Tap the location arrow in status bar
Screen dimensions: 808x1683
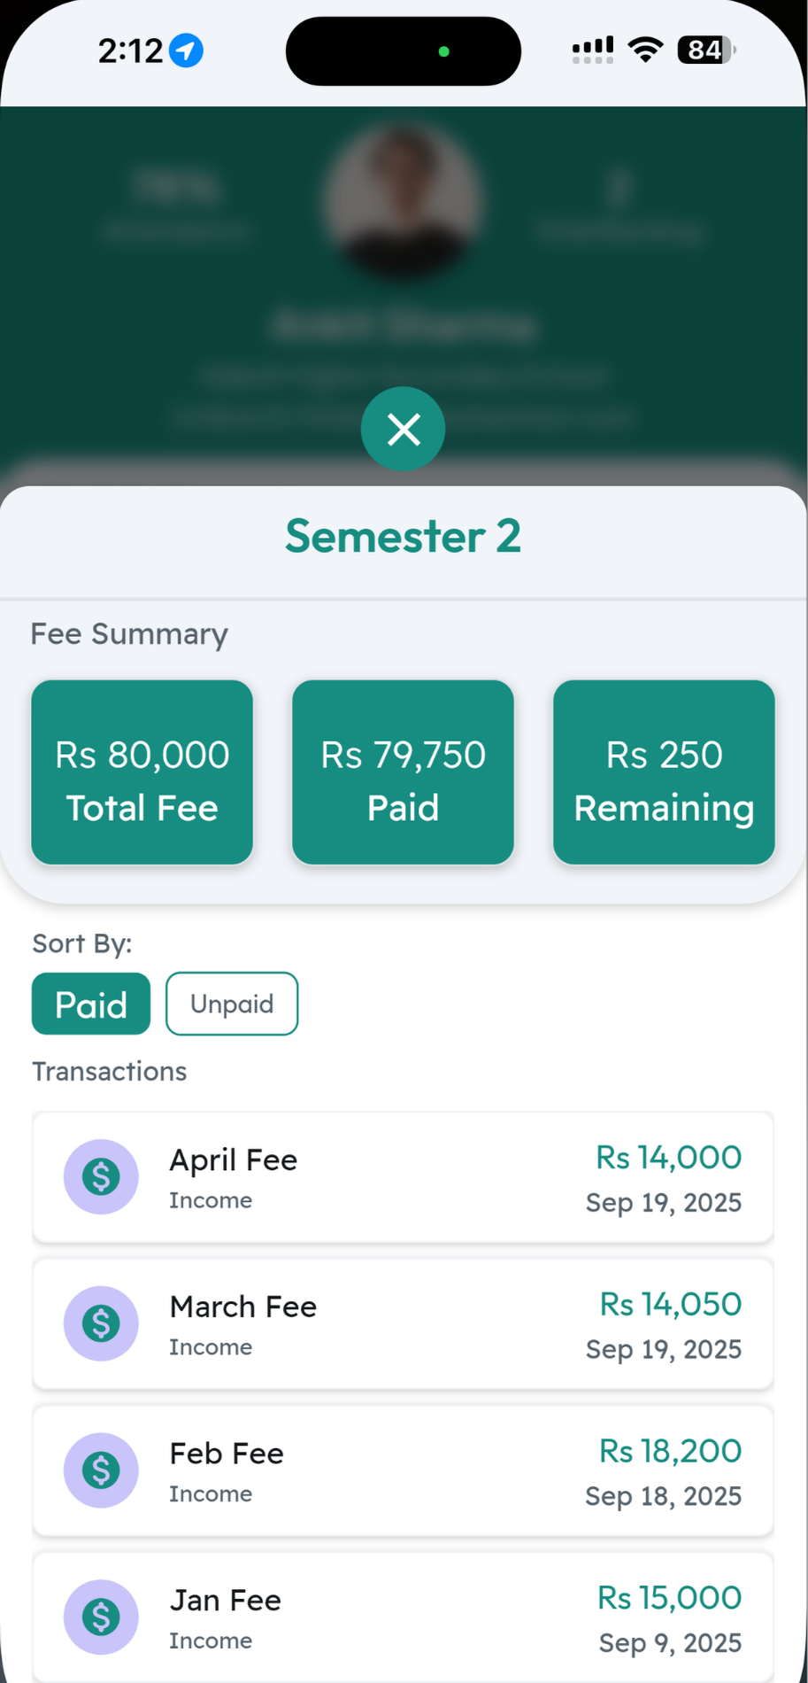(x=186, y=50)
